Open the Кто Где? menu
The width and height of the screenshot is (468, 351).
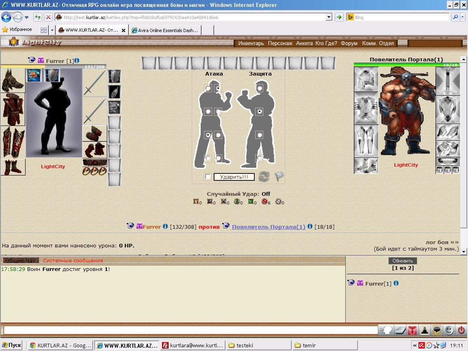[x=326, y=43]
